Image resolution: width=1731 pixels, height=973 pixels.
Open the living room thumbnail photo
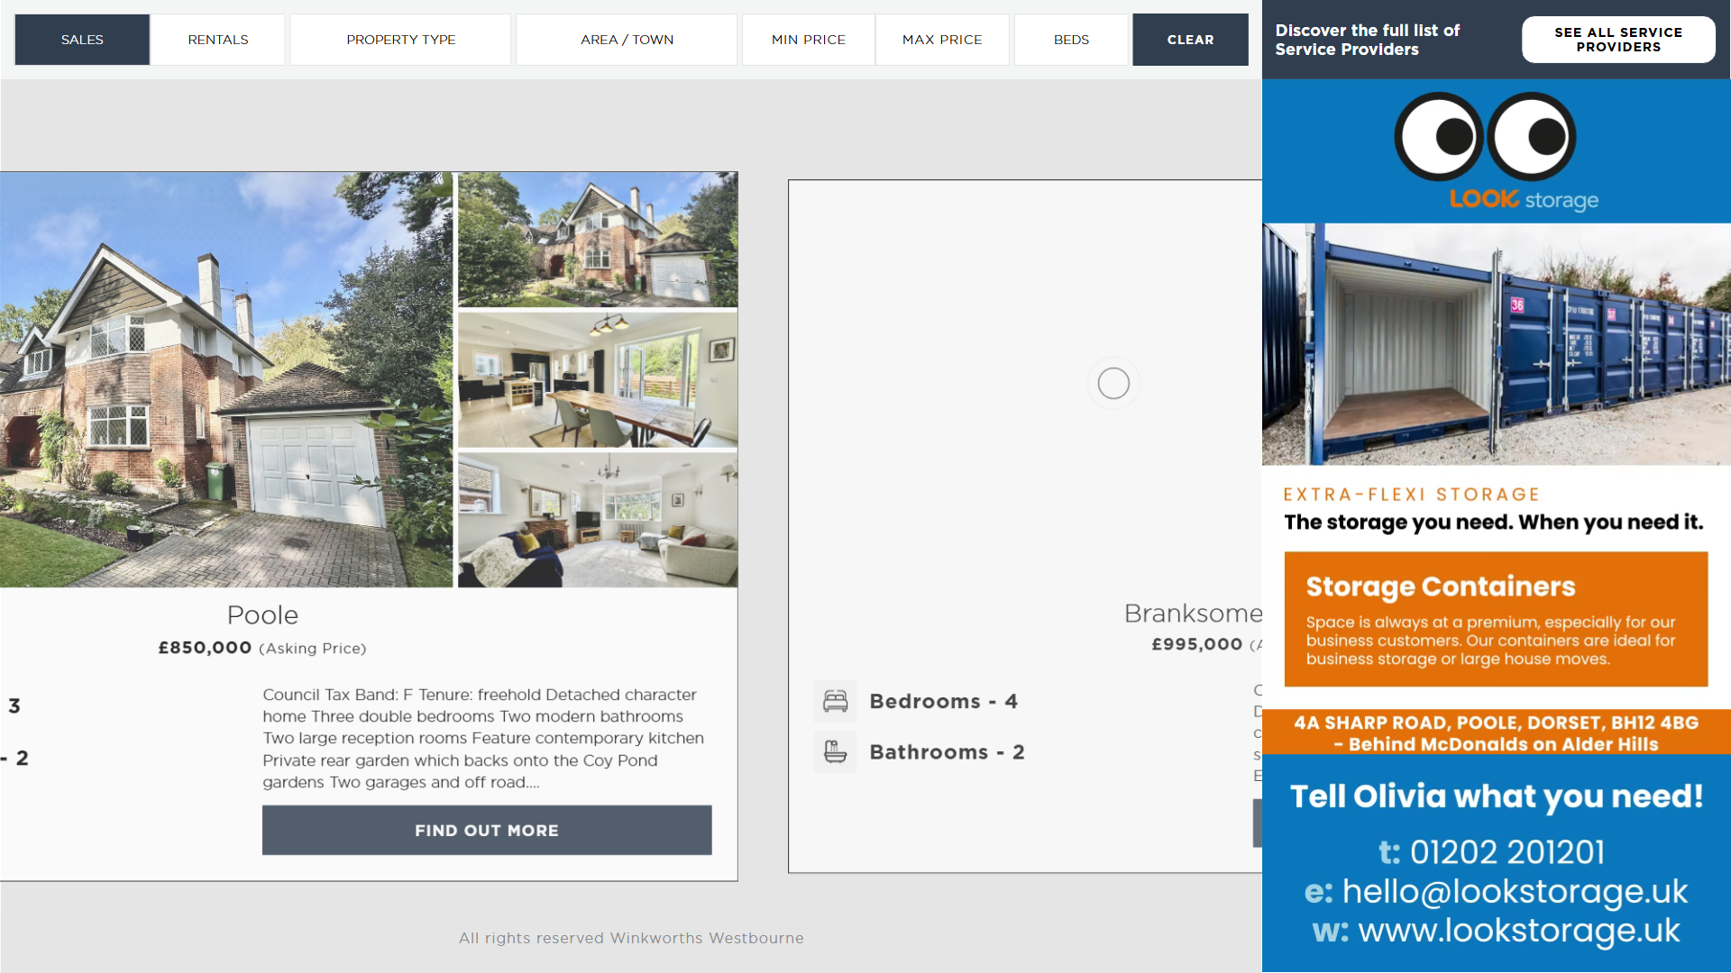[x=598, y=520]
